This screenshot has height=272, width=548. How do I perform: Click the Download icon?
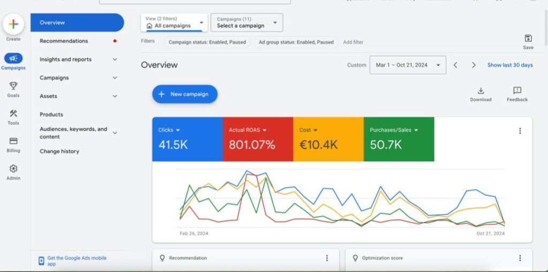pyautogui.click(x=481, y=91)
